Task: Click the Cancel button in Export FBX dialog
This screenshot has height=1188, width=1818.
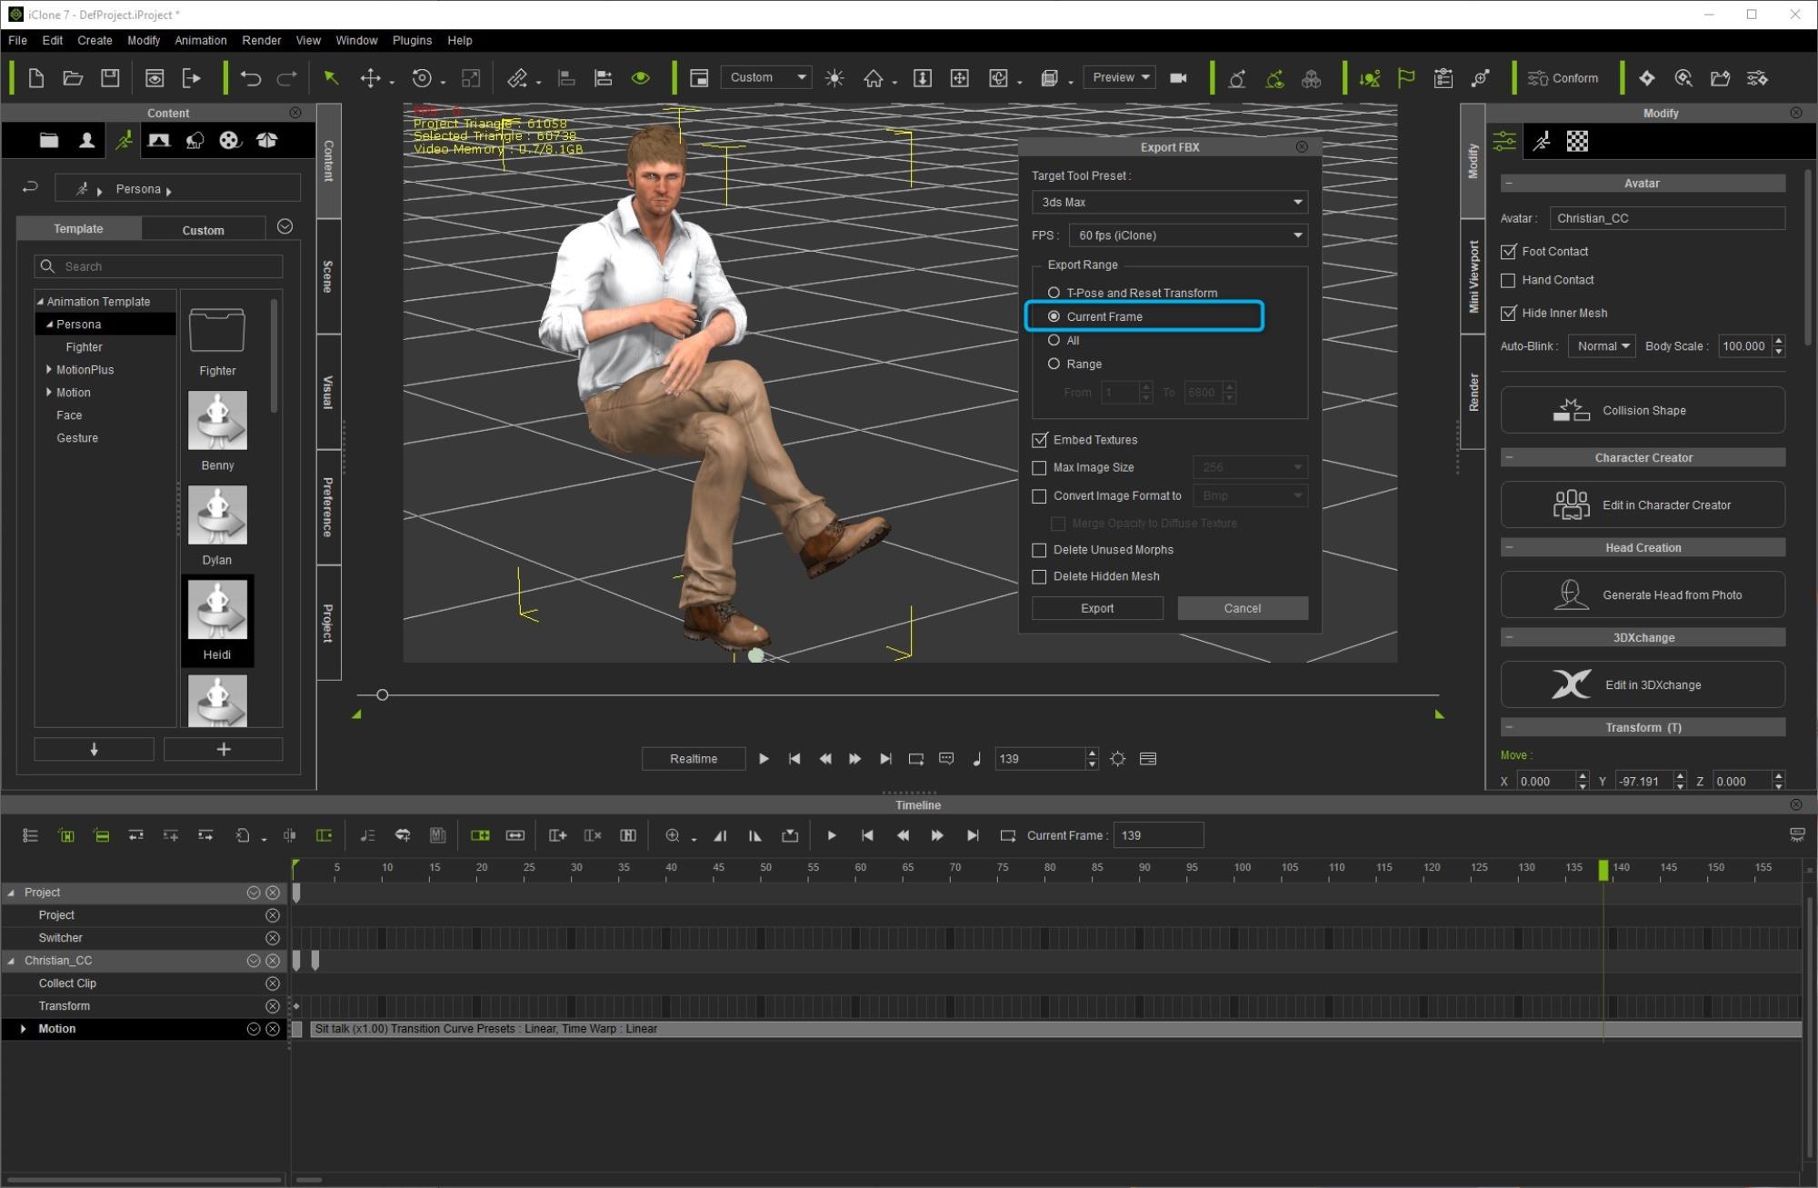Action: [1243, 607]
